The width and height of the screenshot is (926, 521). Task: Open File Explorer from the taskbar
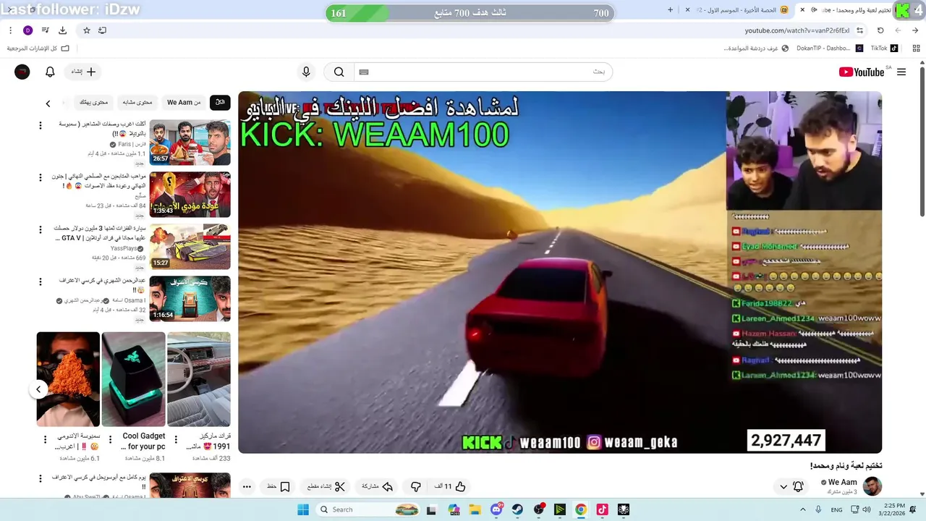click(475, 509)
